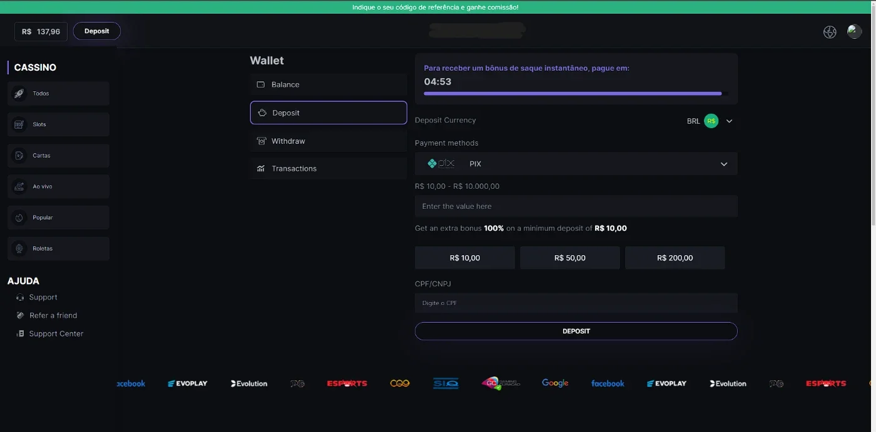This screenshot has height=432, width=876.
Task: Click the Gaming Curacao logo
Action: point(501,383)
